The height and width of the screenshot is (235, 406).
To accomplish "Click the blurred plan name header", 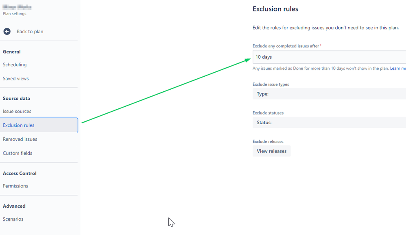I will 17,7.
